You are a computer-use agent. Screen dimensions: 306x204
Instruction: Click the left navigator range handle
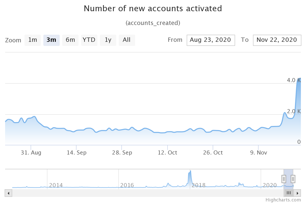click(x=284, y=179)
